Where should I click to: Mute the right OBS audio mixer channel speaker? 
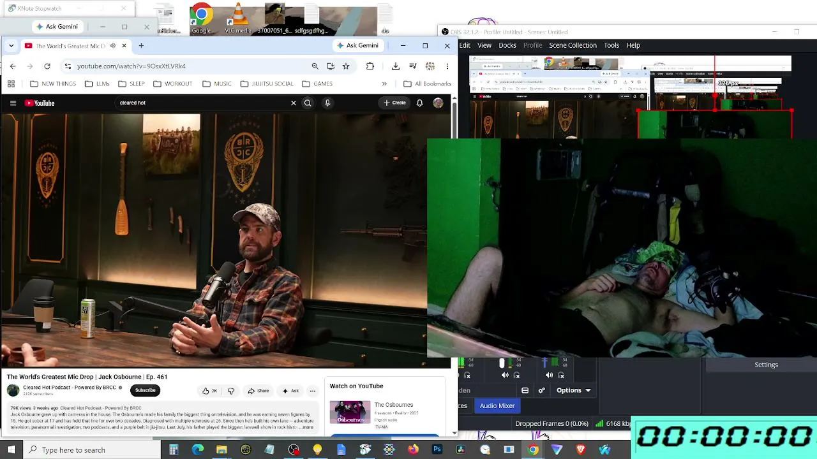click(x=549, y=375)
